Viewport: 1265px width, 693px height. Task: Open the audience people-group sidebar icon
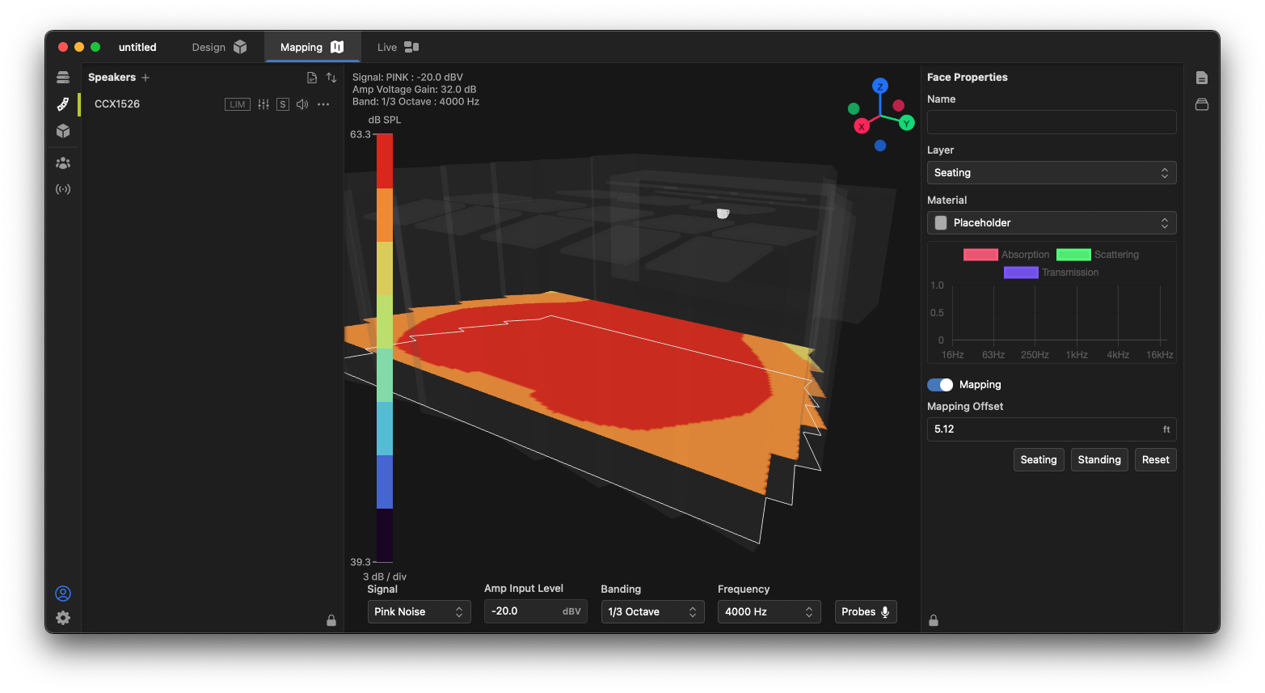pos(63,163)
